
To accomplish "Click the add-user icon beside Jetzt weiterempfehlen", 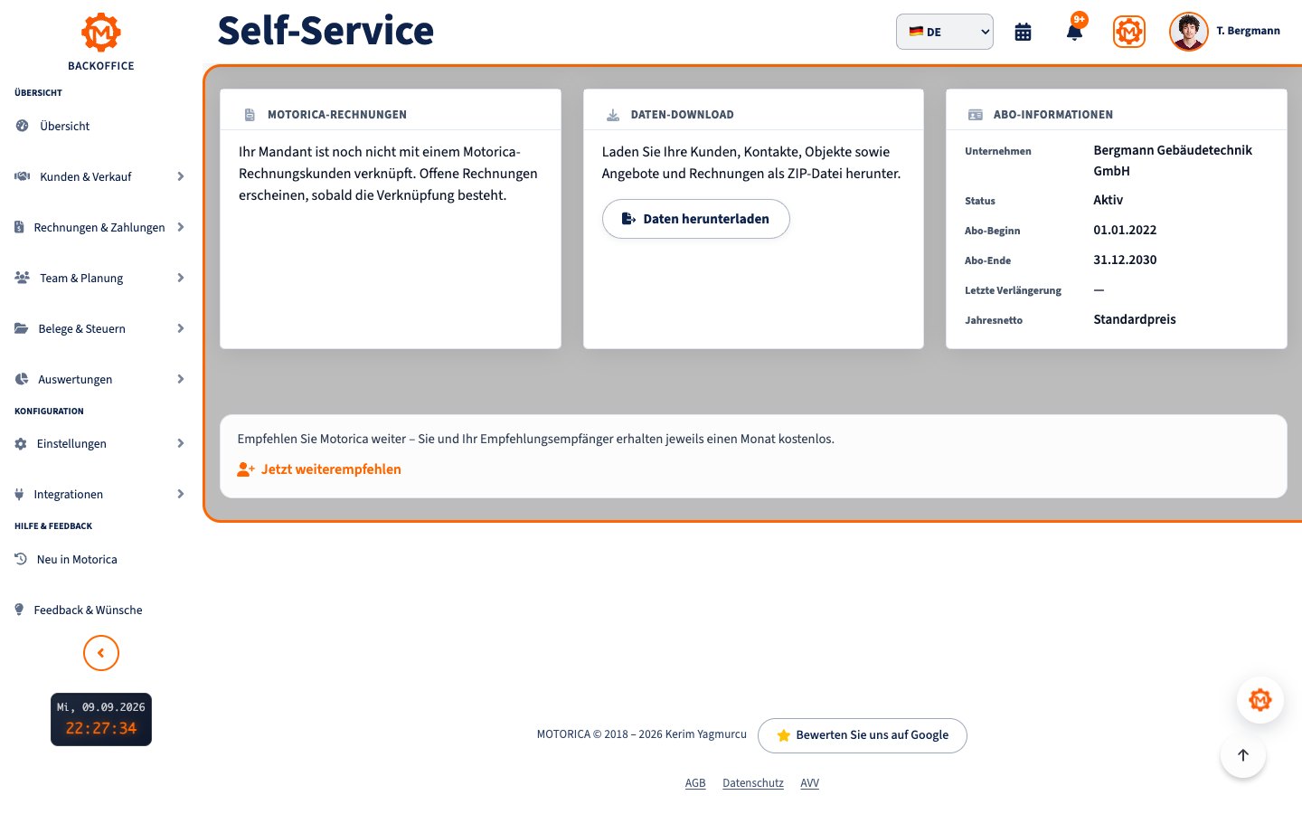I will coord(246,469).
